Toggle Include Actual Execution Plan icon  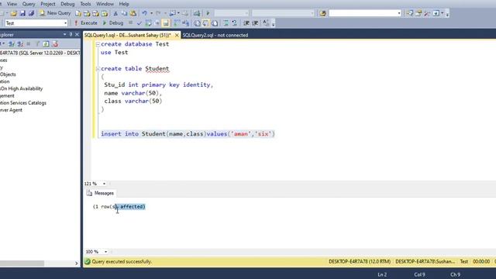click(x=177, y=23)
